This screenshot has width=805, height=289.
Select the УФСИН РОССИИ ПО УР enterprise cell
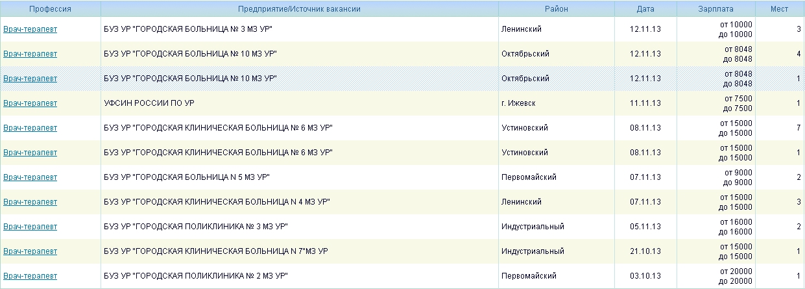coord(149,103)
